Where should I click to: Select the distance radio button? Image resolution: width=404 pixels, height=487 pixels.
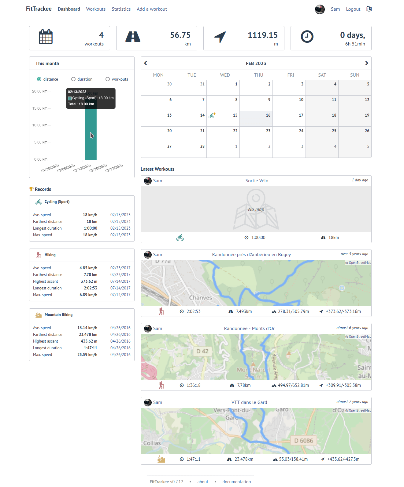click(x=39, y=79)
